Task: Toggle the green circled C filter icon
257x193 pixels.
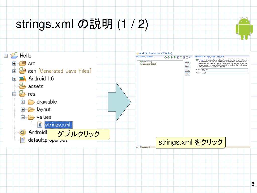Action: tap(169, 57)
